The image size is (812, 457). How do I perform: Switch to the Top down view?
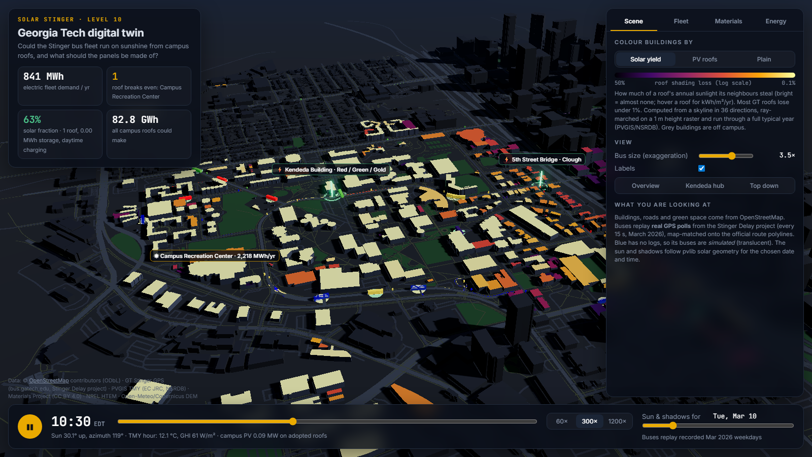[764, 186]
